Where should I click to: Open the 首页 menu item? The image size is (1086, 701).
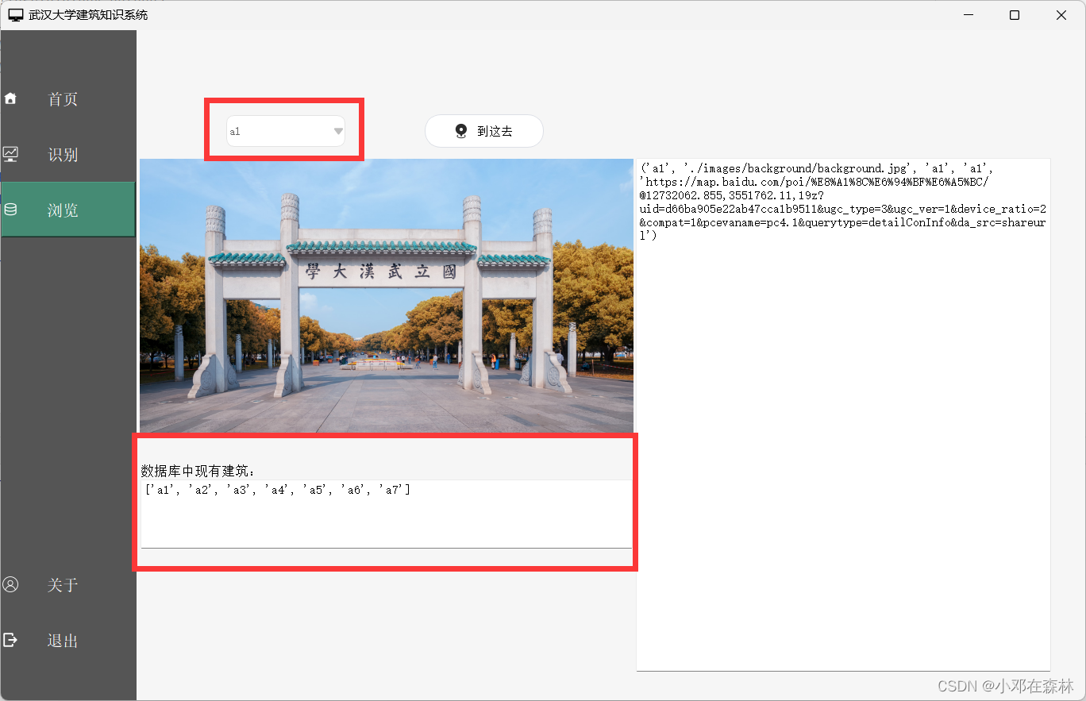click(x=68, y=99)
